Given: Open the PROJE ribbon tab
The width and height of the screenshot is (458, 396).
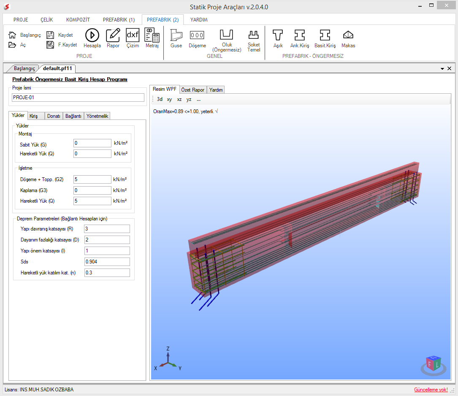Looking at the screenshot, I should coord(21,20).
